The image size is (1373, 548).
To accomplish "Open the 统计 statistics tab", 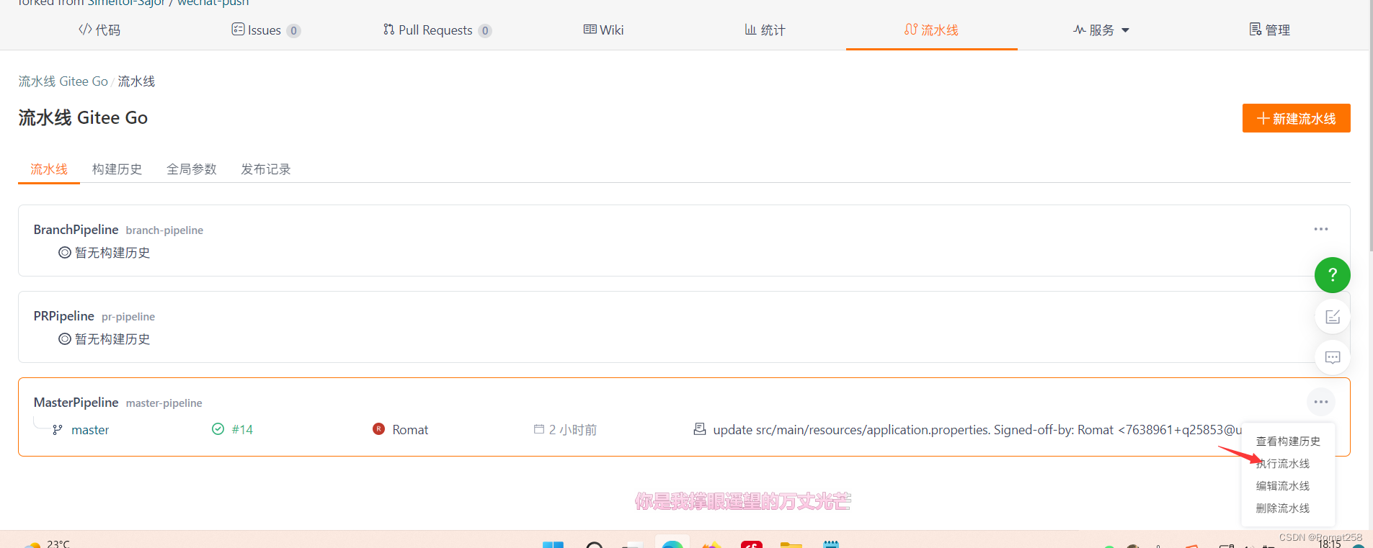I will click(x=765, y=30).
